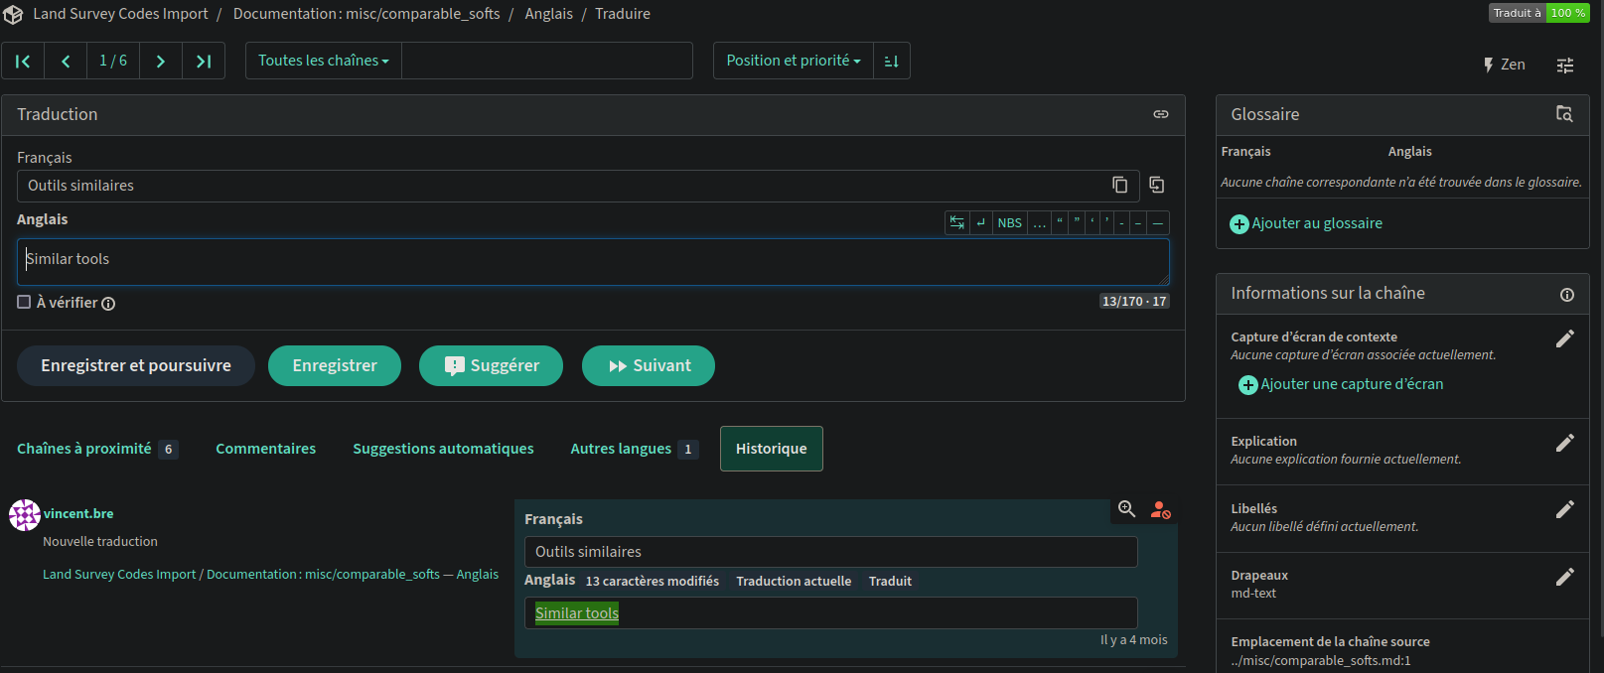Search for this history change
The image size is (1604, 673).
pyautogui.click(x=1126, y=509)
